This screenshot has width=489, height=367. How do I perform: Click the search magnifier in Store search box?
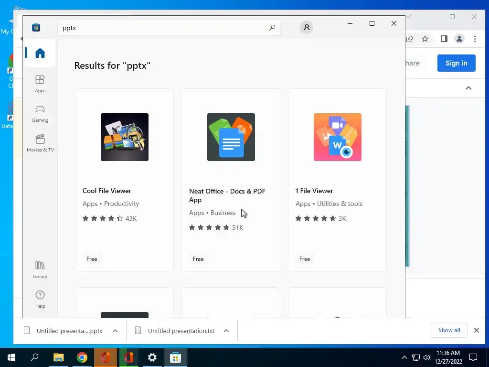(x=272, y=28)
